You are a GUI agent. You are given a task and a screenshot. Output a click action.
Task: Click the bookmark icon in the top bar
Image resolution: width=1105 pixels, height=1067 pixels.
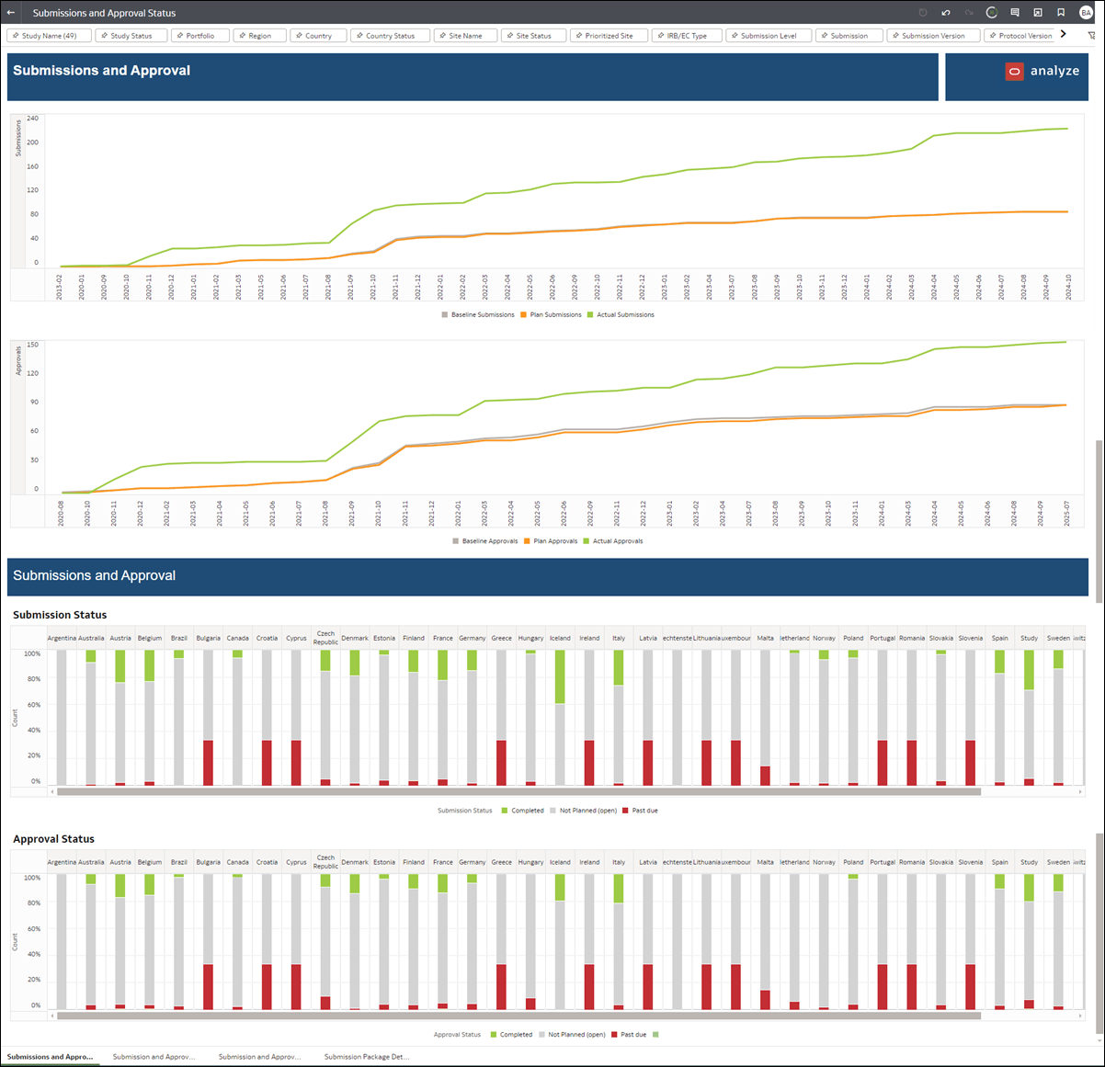point(1061,12)
